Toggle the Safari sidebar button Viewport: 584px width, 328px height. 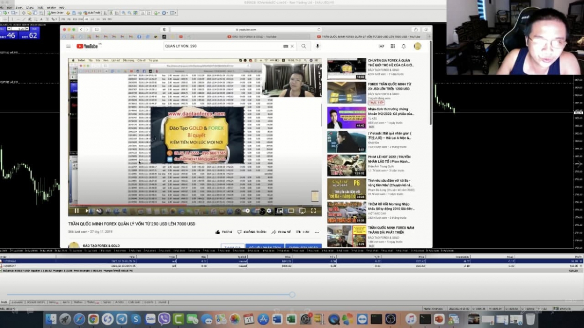[x=96, y=30]
